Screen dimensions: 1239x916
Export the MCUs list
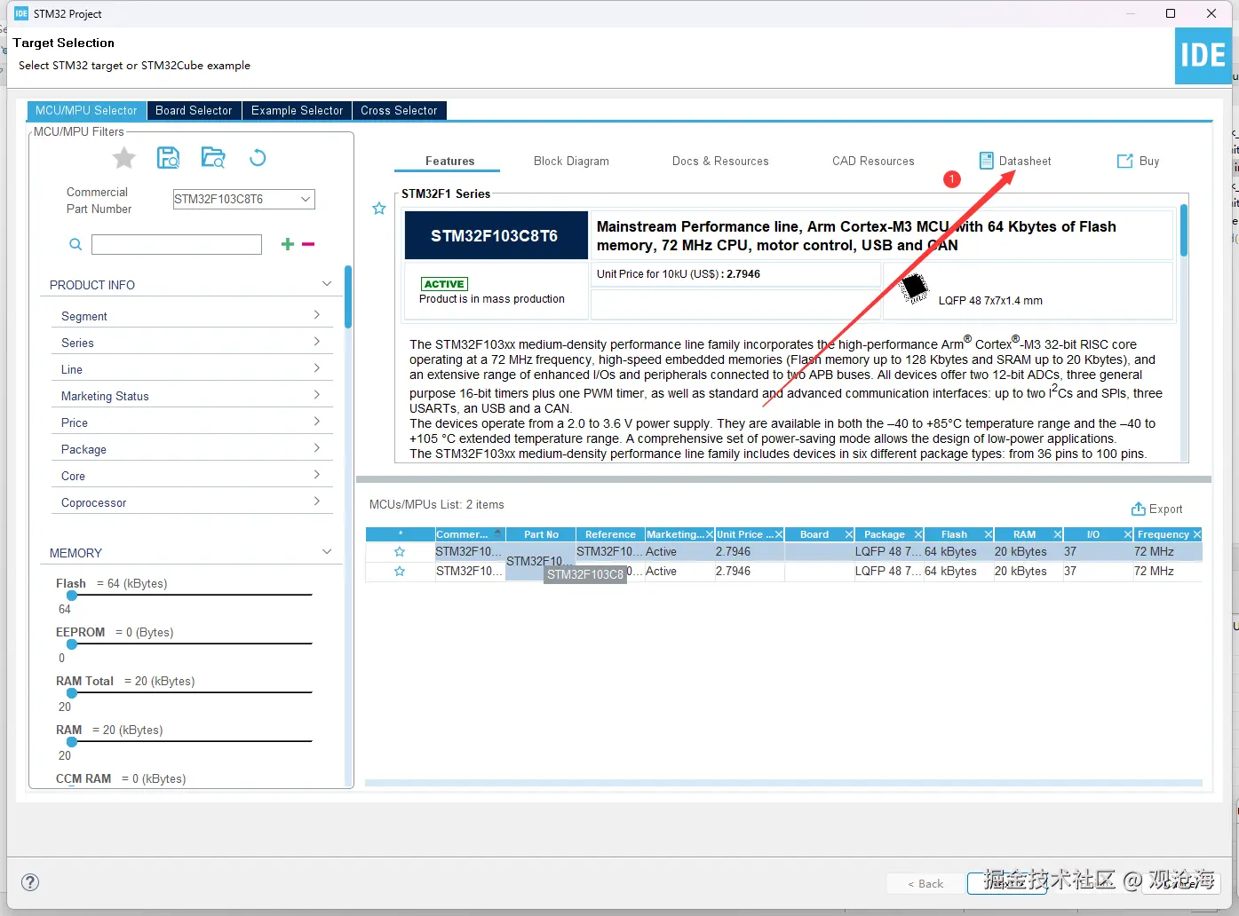coord(1156,509)
